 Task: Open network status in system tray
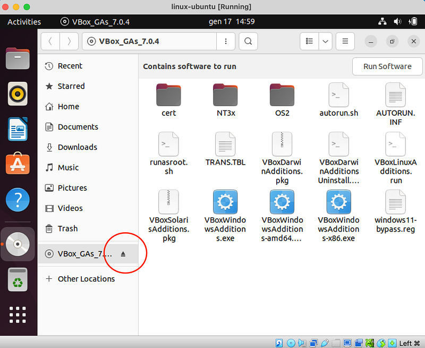pyautogui.click(x=382, y=21)
